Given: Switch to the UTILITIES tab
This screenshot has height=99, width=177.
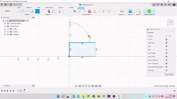Looking at the screenshot, I should 71,7.
